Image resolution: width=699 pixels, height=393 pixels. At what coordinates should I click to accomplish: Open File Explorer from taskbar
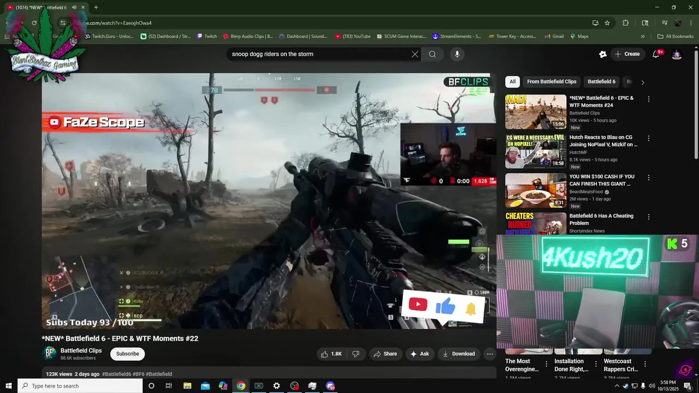pos(187,386)
